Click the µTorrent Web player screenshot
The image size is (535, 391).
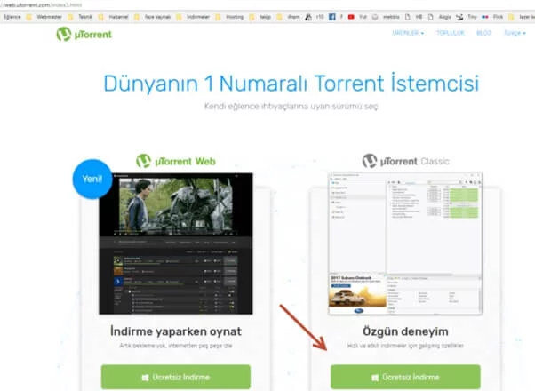[176, 243]
